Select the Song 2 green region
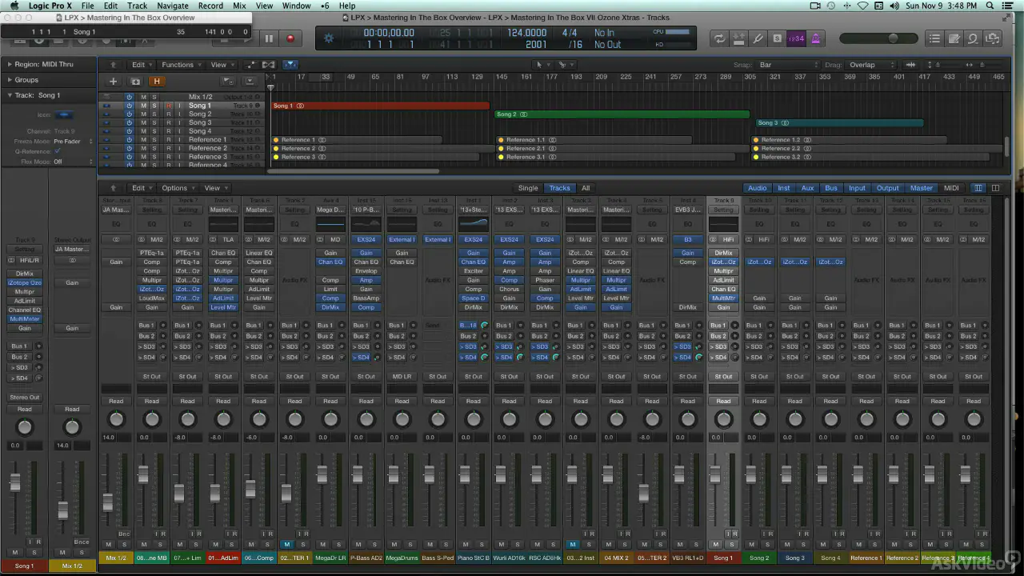Screen dimensions: 1024x576 click(x=622, y=114)
